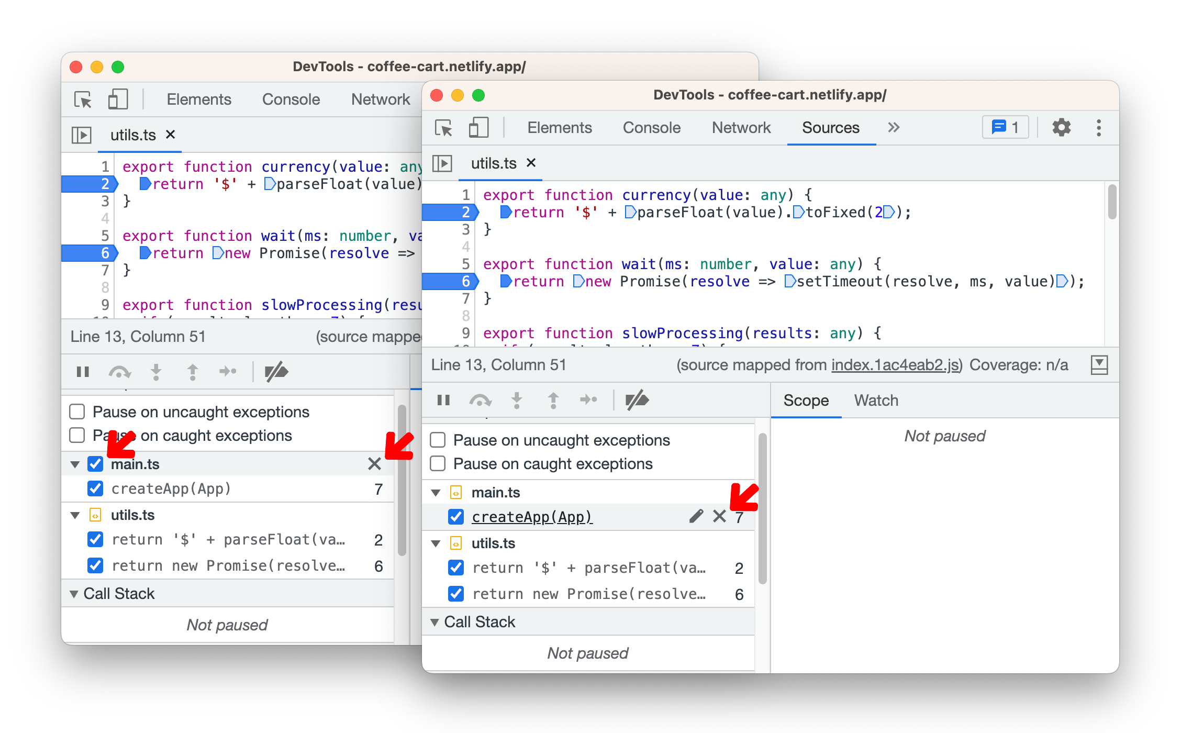
Task: Switch to the Console tab
Action: (651, 128)
